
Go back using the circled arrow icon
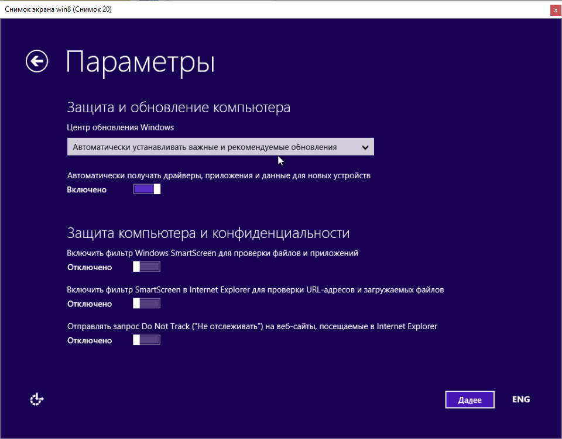pos(37,61)
